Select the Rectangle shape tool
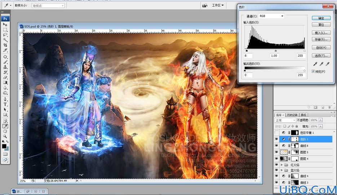The height and width of the screenshot is (195, 337). [x=5, y=115]
